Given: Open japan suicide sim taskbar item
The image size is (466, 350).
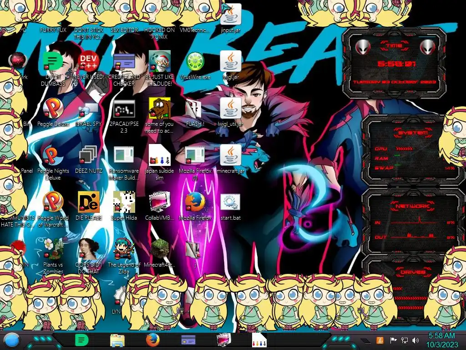Looking at the screenshot, I should [x=259, y=340].
